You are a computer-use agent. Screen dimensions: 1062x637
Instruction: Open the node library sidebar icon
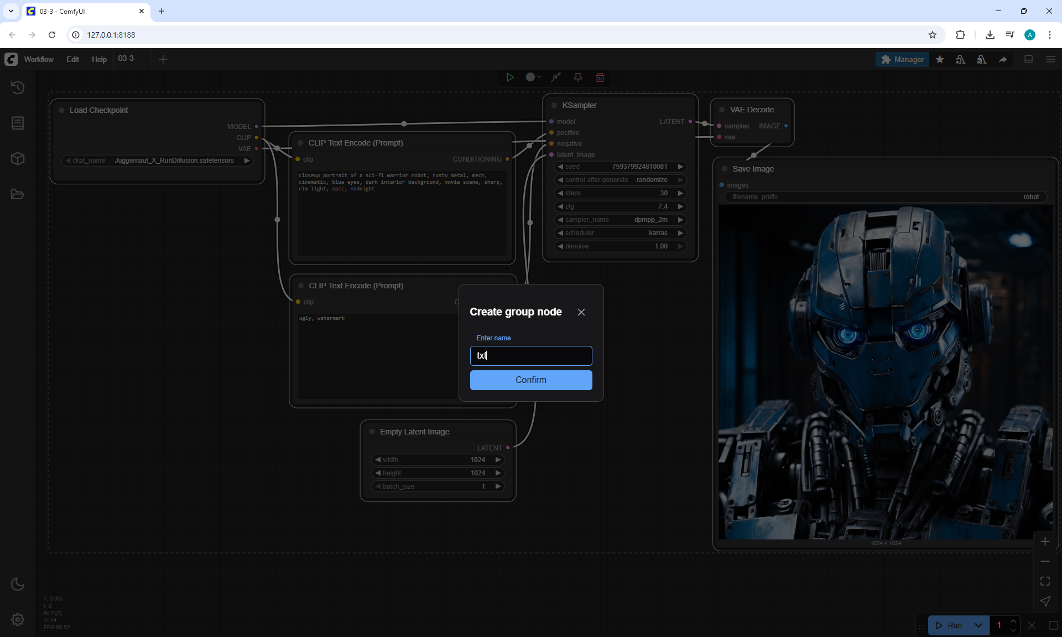18,123
